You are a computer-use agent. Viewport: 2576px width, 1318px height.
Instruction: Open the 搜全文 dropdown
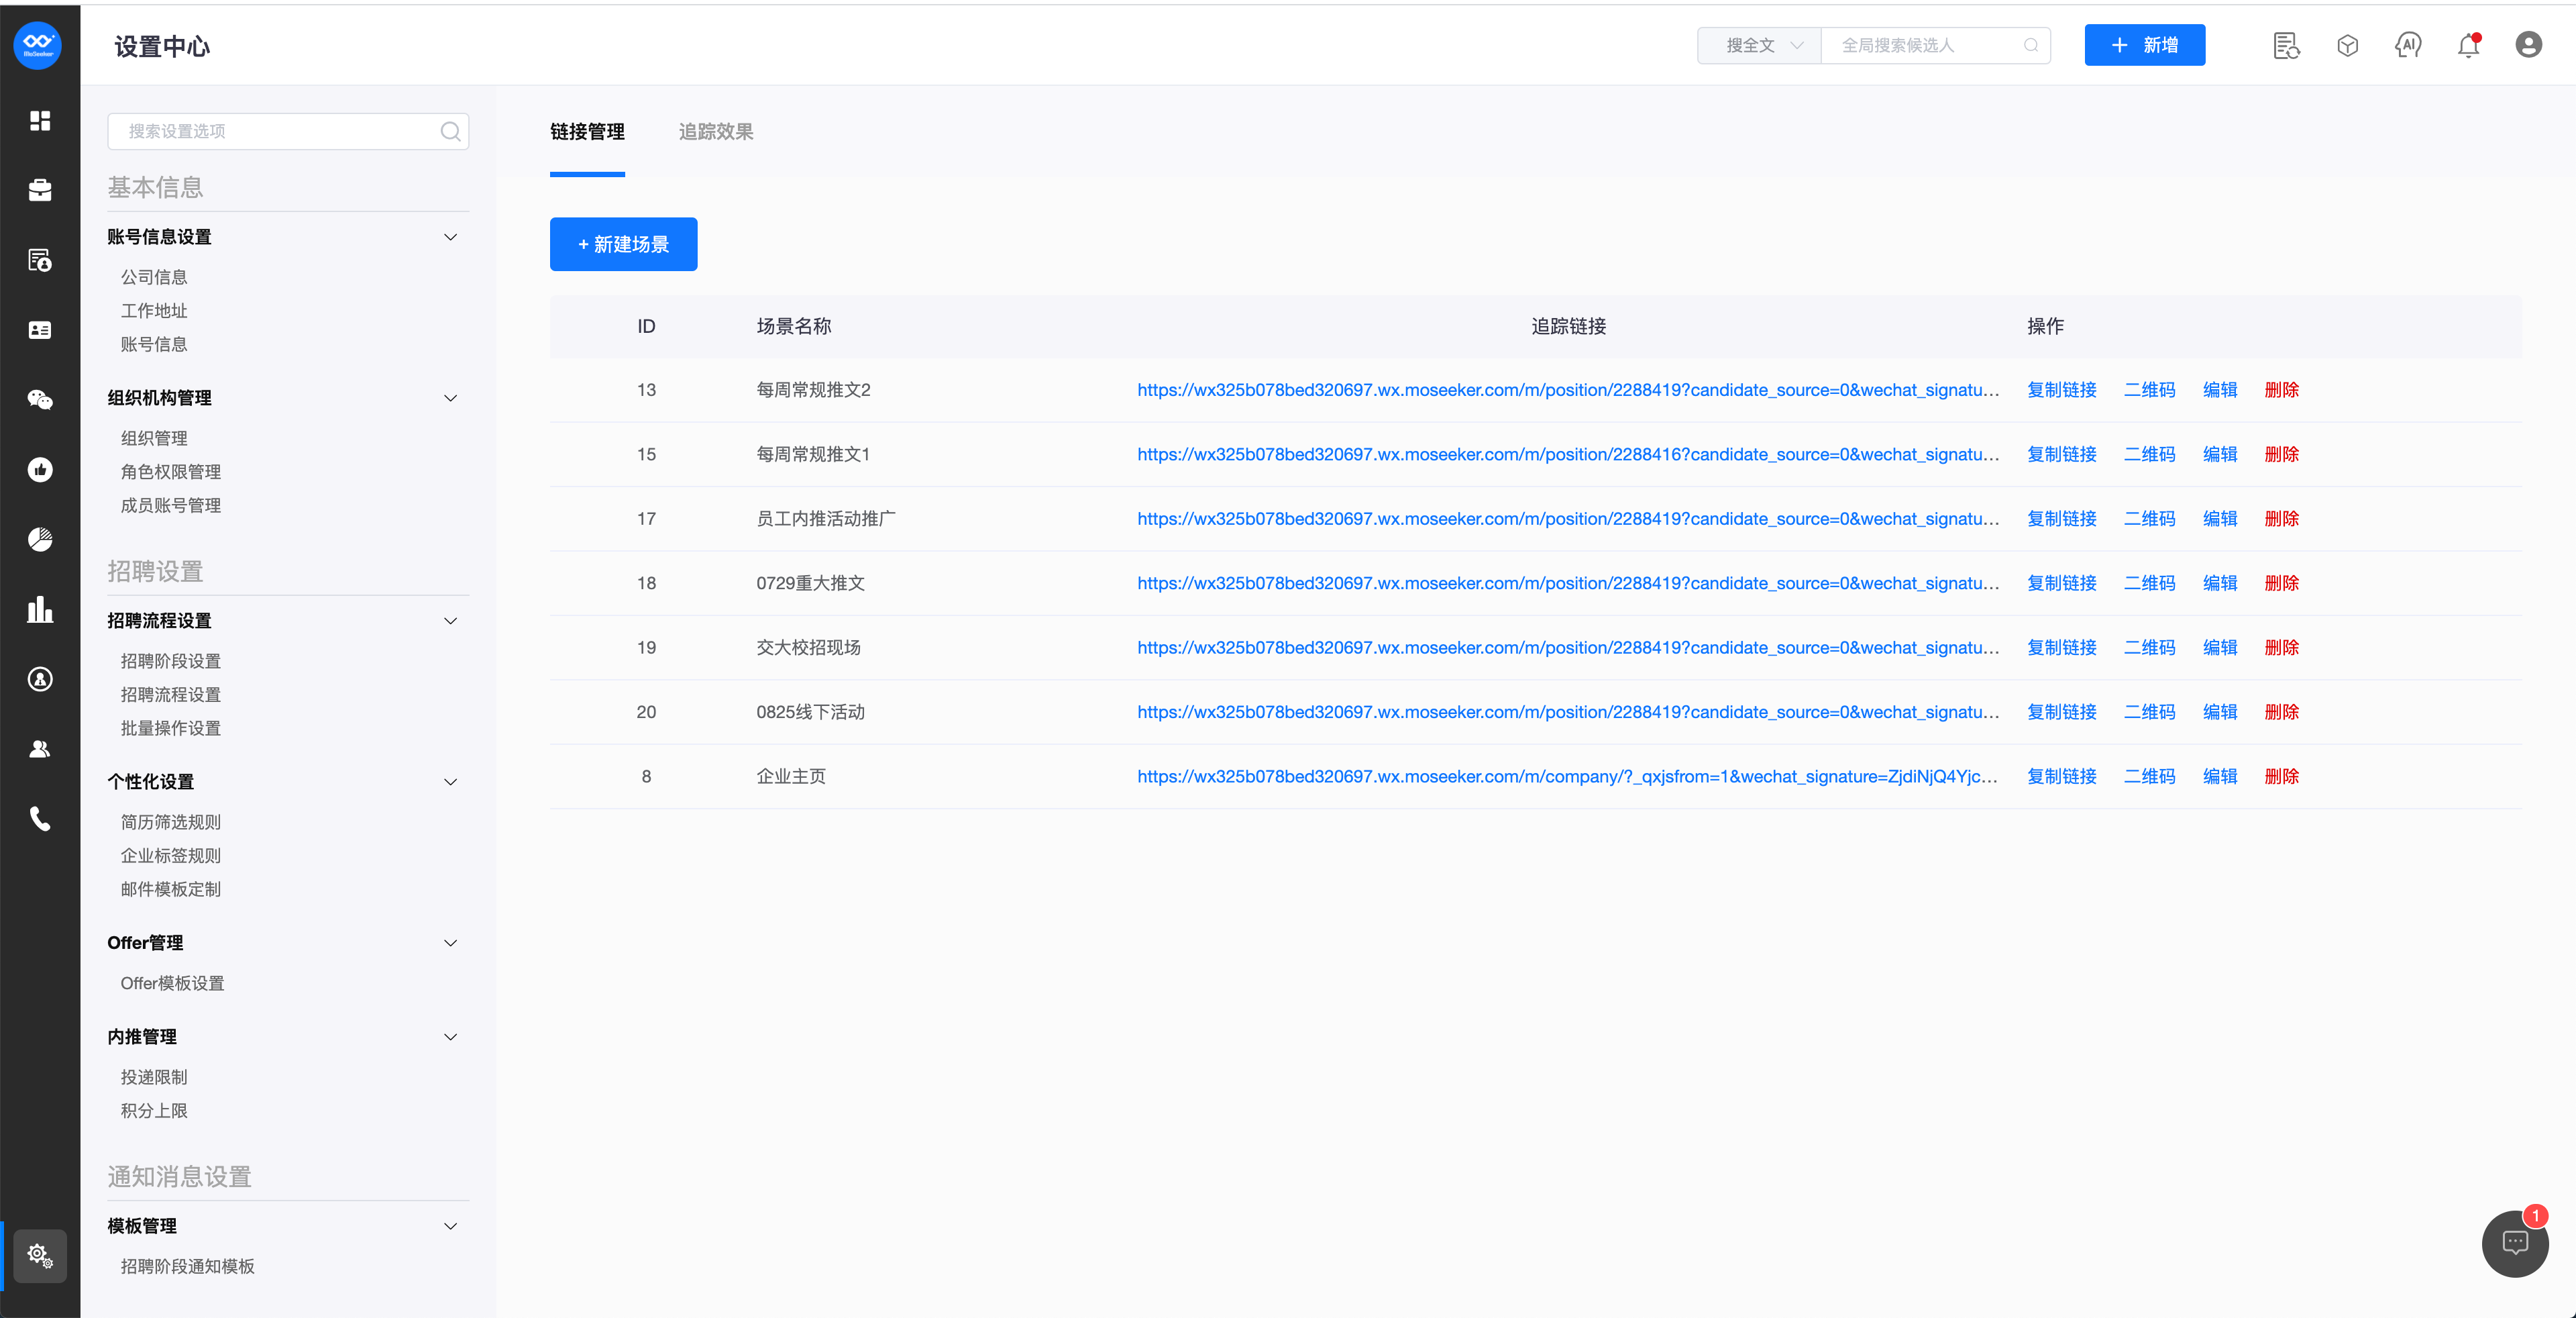(1759, 45)
